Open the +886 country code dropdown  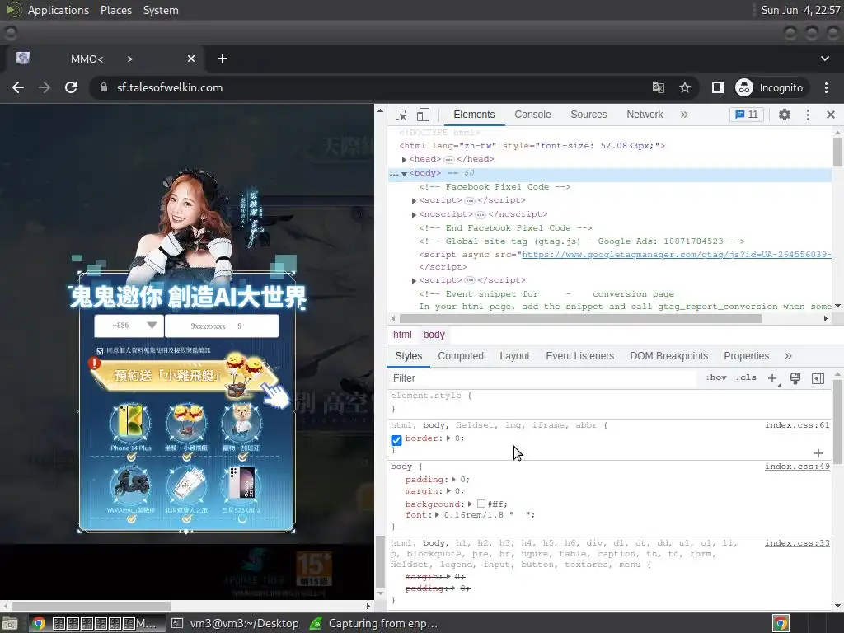129,326
